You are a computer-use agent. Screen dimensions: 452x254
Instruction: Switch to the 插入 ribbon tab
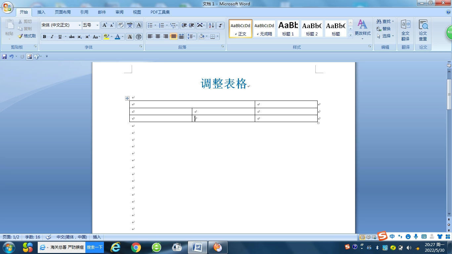pyautogui.click(x=41, y=12)
